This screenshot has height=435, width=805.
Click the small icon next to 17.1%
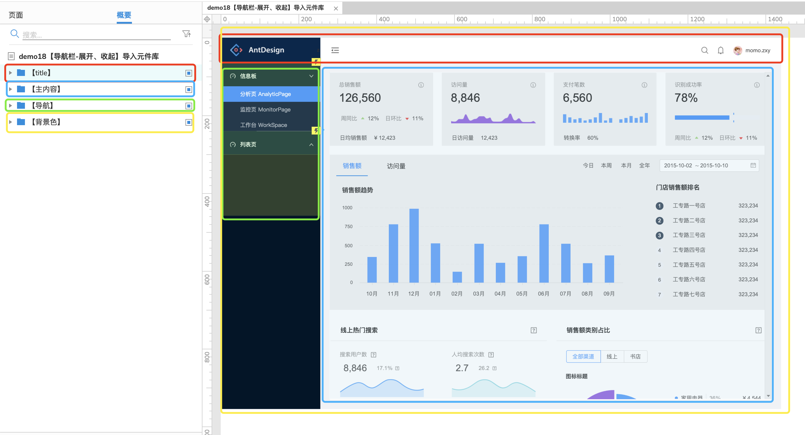[x=397, y=368]
